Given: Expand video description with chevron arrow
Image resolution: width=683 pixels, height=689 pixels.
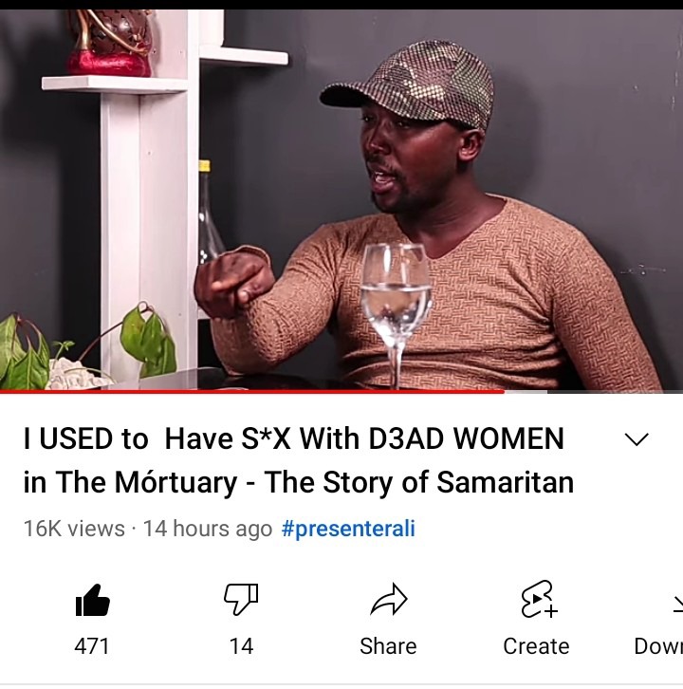Looking at the screenshot, I should 637,439.
